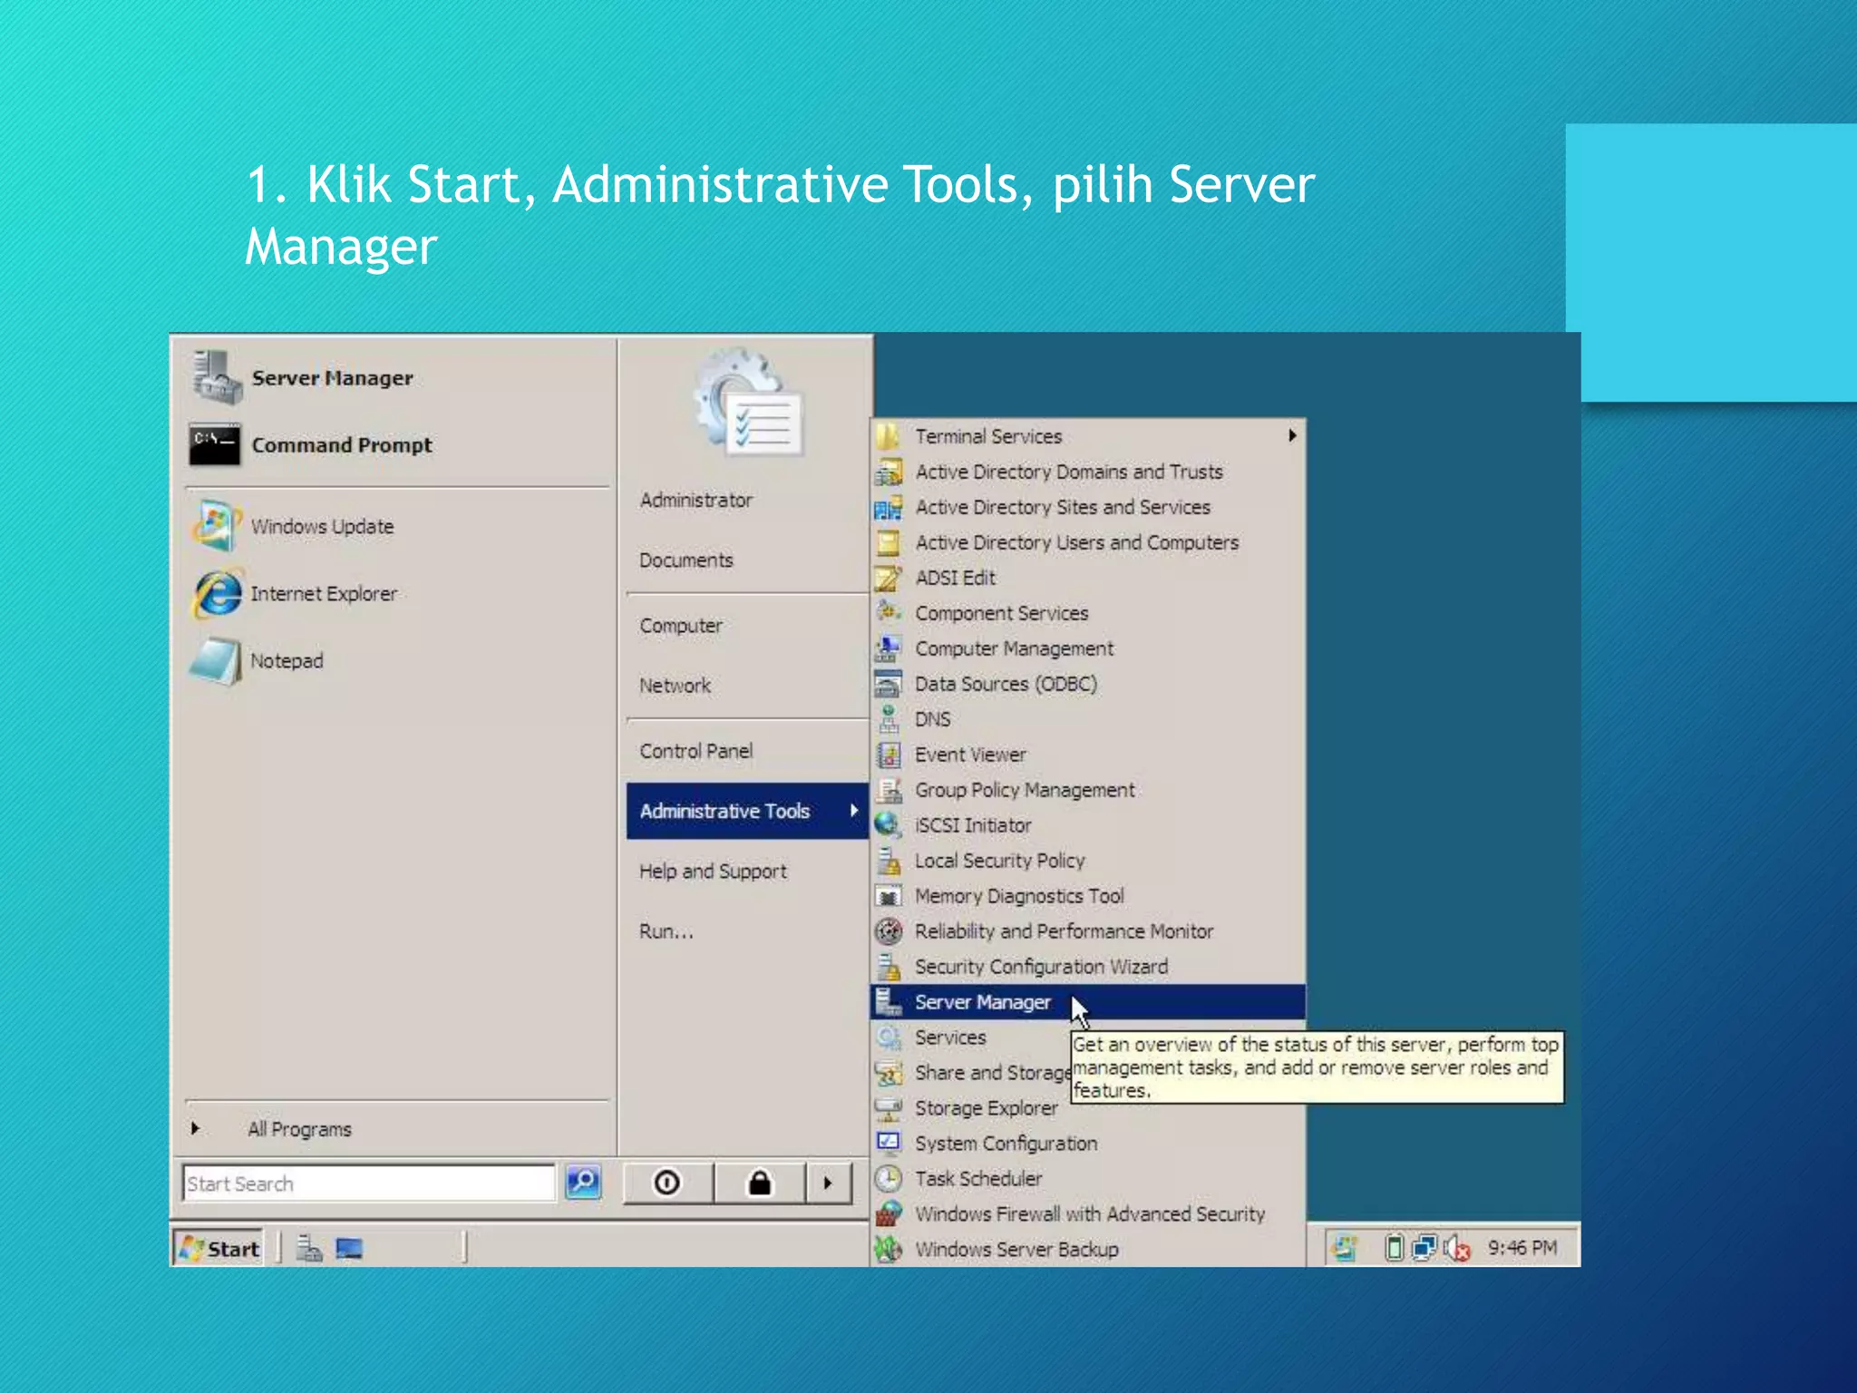
Task: Open Network from the Start menu
Action: [x=675, y=686]
